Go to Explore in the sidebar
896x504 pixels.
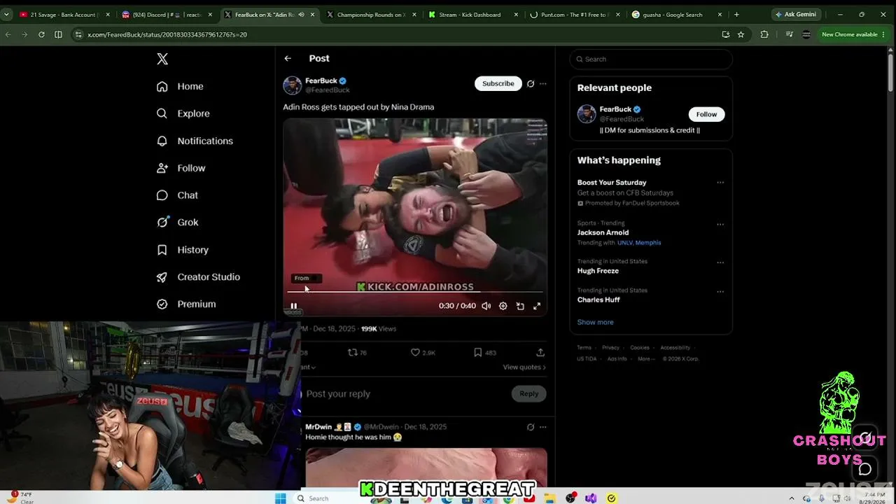click(183, 113)
